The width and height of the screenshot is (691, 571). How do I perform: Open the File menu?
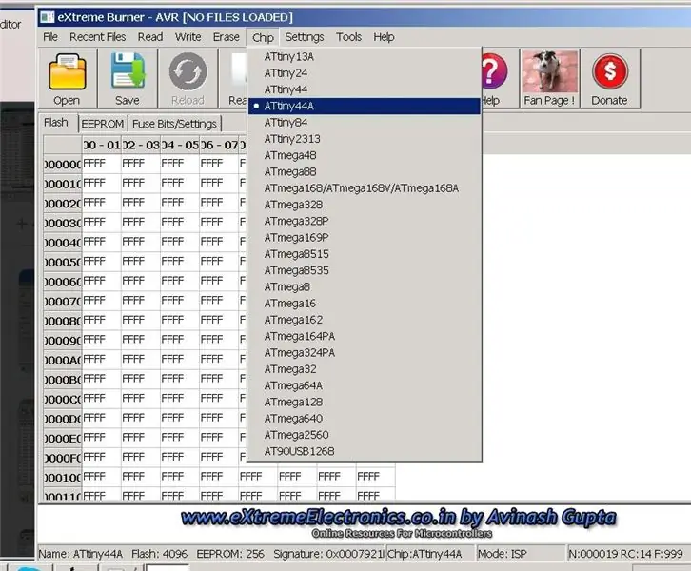[50, 37]
